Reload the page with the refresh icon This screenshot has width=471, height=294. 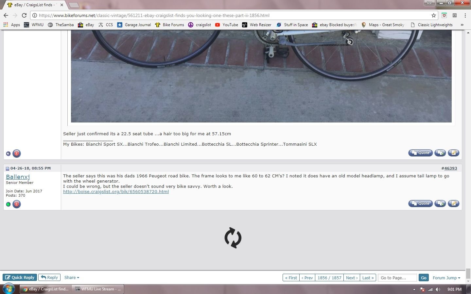coord(24,15)
